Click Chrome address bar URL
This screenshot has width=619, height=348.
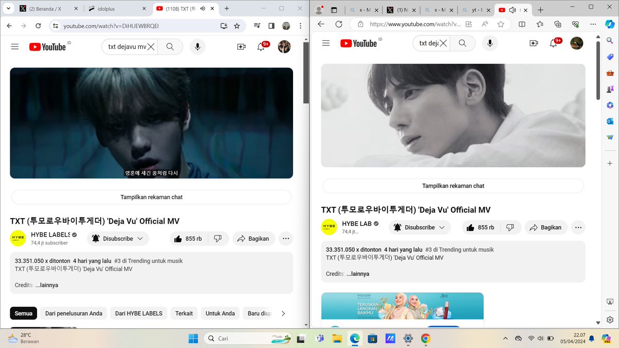[x=110, y=26]
